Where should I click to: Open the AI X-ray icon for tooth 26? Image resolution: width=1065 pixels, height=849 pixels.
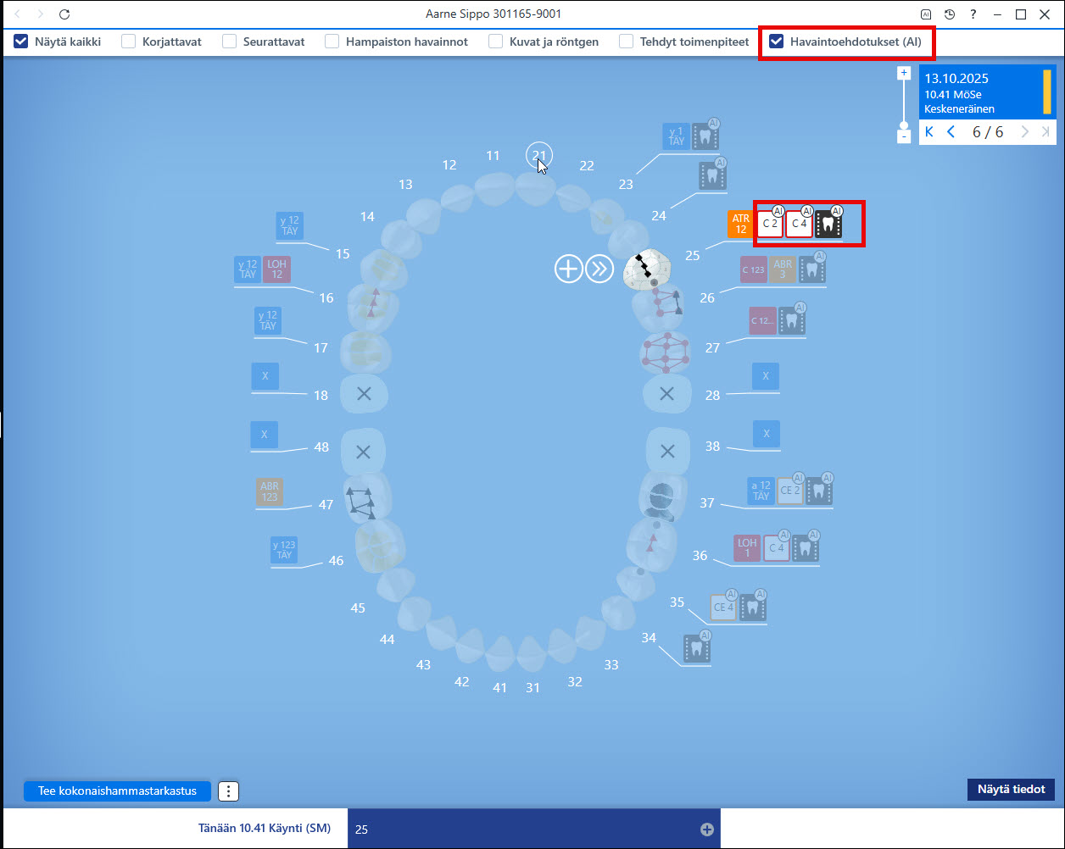[x=811, y=269]
